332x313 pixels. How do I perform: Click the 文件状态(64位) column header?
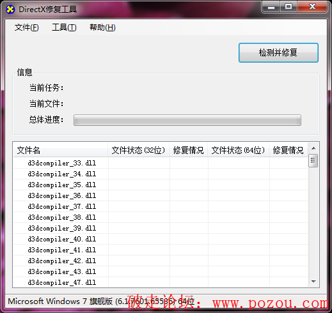pyautogui.click(x=239, y=150)
